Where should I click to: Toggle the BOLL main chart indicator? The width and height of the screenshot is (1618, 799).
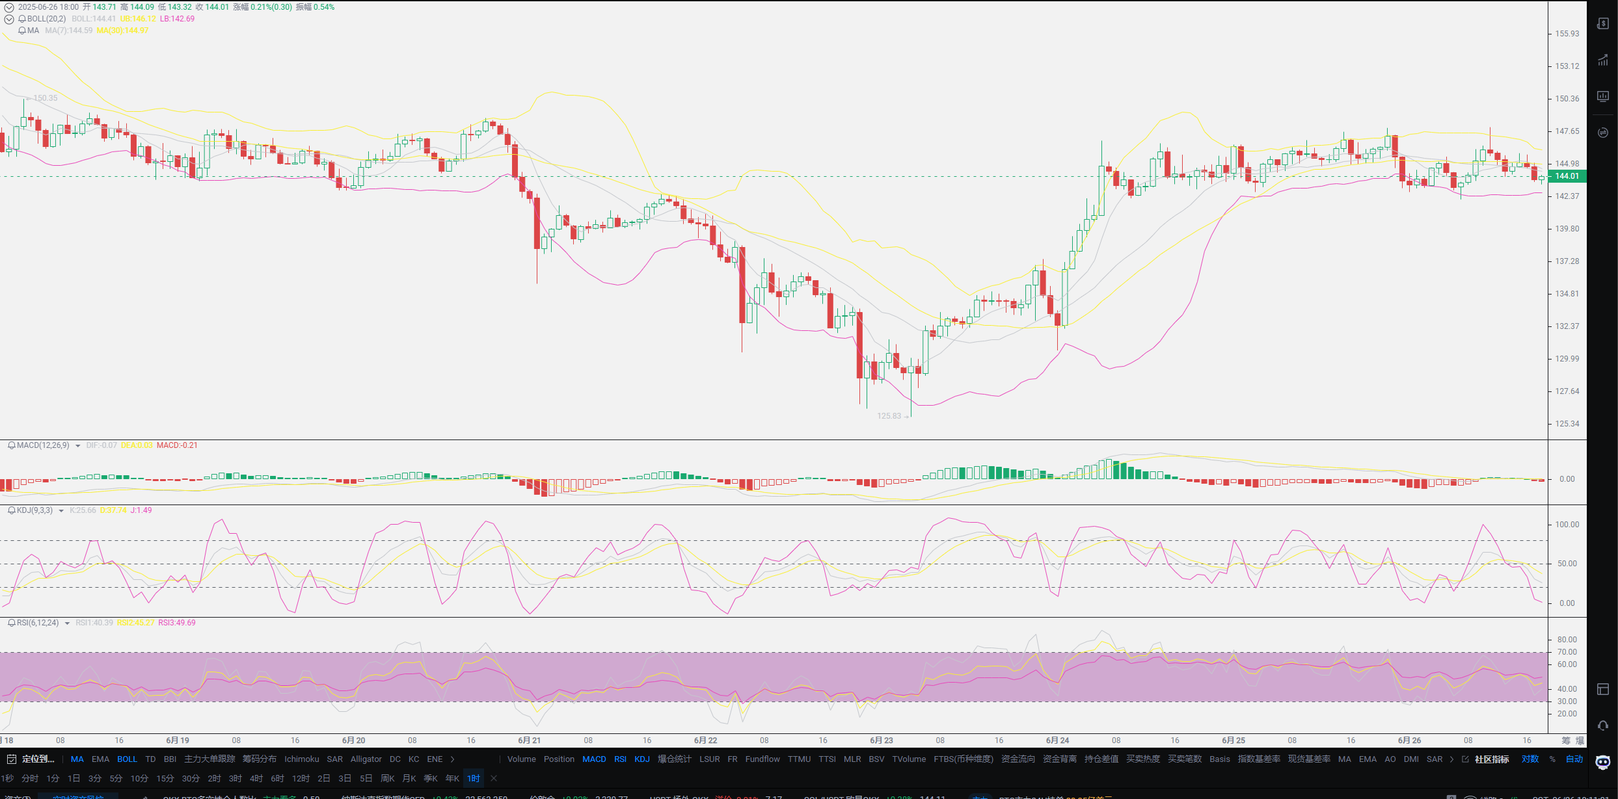tap(127, 759)
